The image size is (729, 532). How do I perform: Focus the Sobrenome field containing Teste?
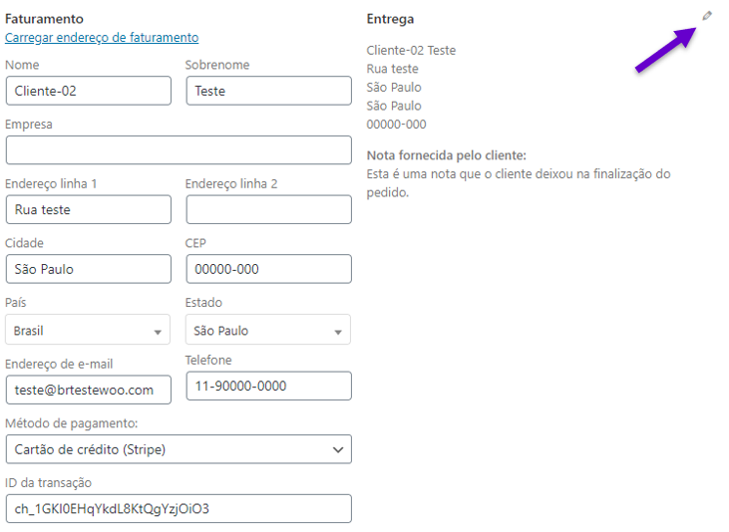(268, 91)
